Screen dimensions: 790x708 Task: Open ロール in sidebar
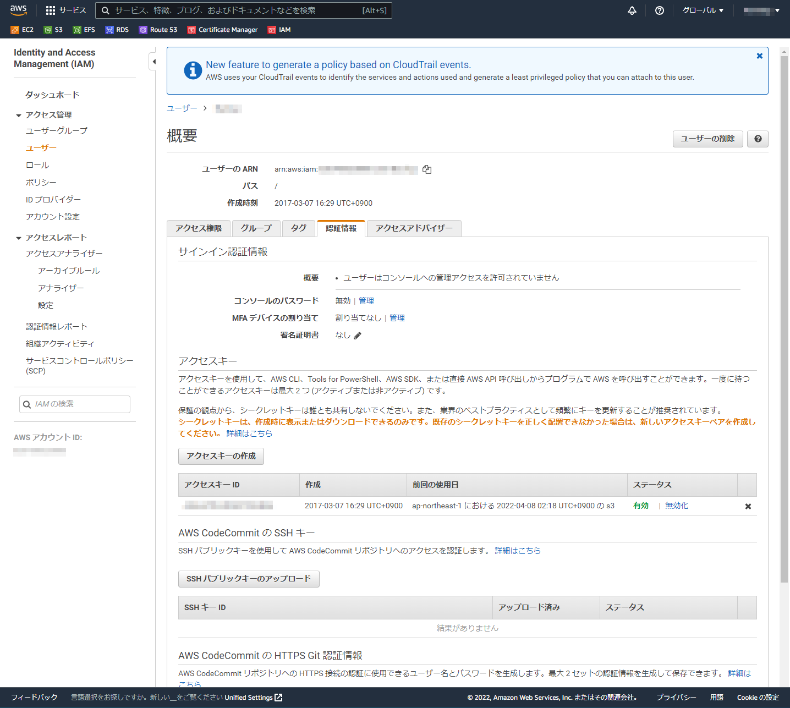click(37, 165)
